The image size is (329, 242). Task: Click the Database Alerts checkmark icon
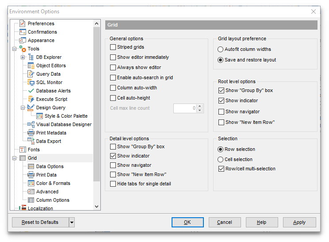pyautogui.click(x=31, y=91)
